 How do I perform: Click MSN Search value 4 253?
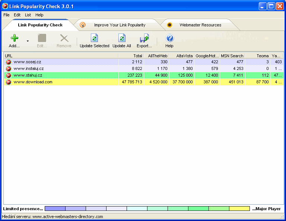pyautogui.click(x=238, y=69)
